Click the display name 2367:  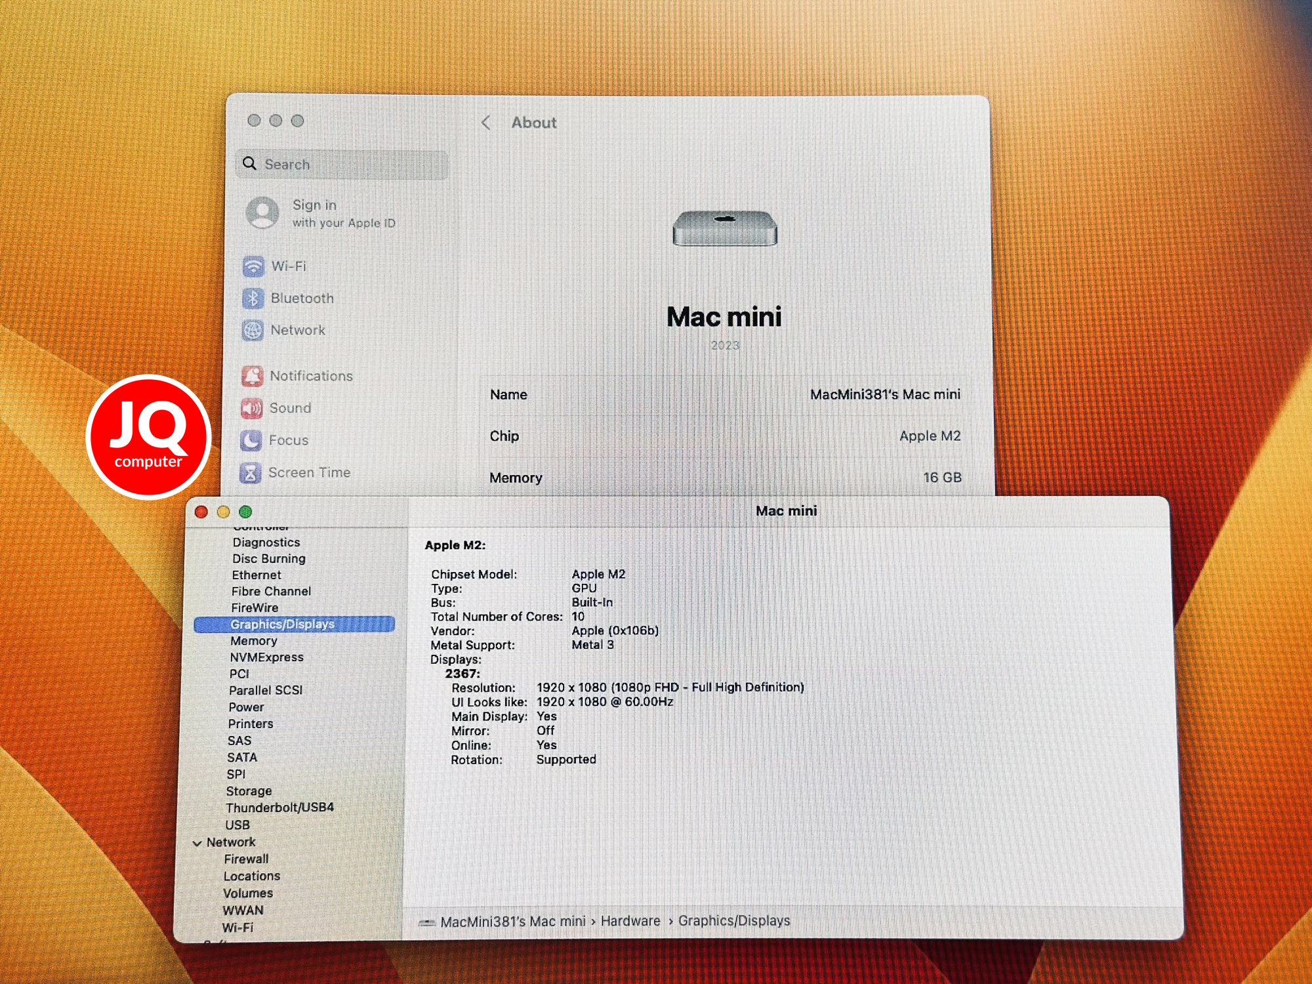(462, 674)
